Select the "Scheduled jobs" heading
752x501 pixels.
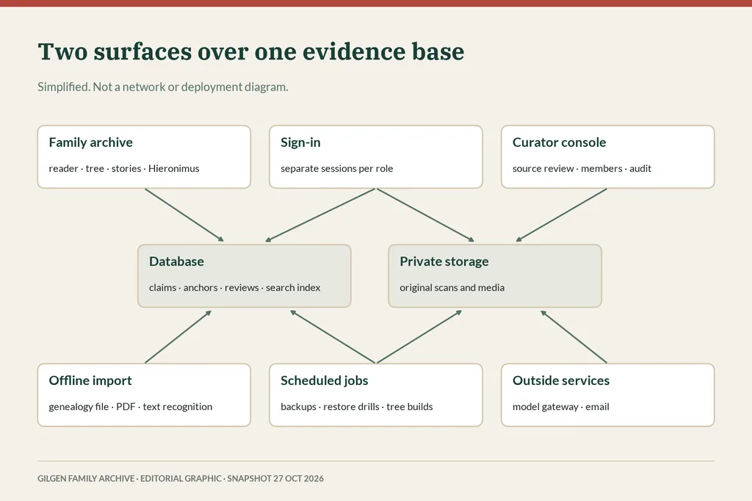click(x=324, y=381)
